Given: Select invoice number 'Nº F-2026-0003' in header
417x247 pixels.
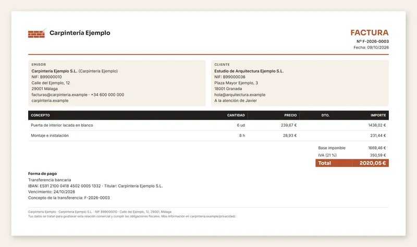Looking at the screenshot, I should click(x=373, y=41).
